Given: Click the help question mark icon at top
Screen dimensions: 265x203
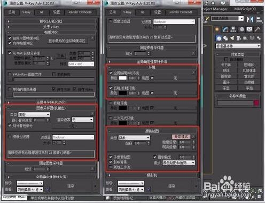Looking at the screenshot, I should click(x=223, y=3).
